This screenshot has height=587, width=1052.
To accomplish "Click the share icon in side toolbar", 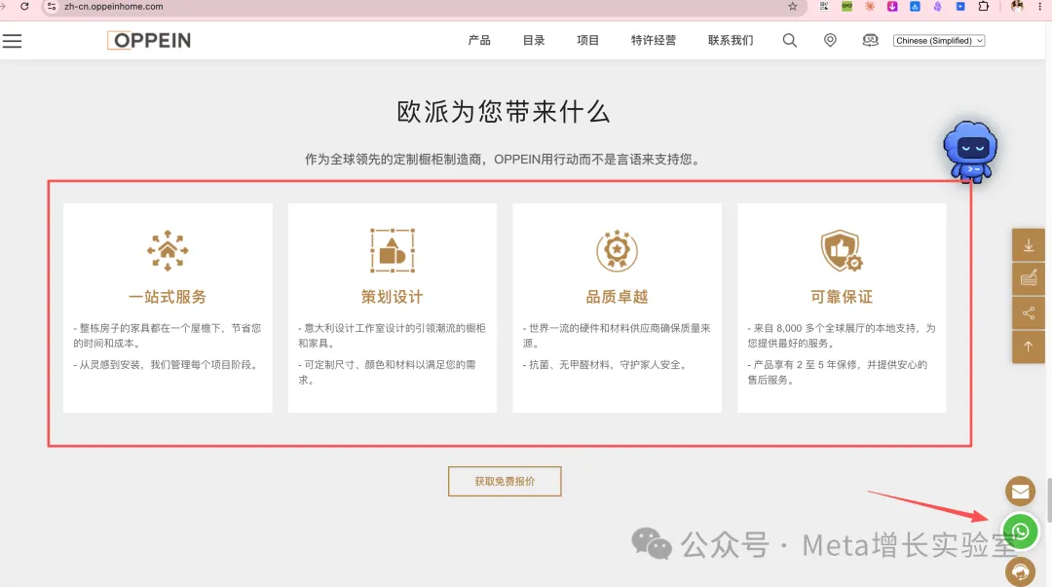I will click(x=1029, y=312).
